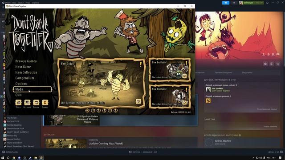Open the Games (K) icon in game menu

point(45,103)
